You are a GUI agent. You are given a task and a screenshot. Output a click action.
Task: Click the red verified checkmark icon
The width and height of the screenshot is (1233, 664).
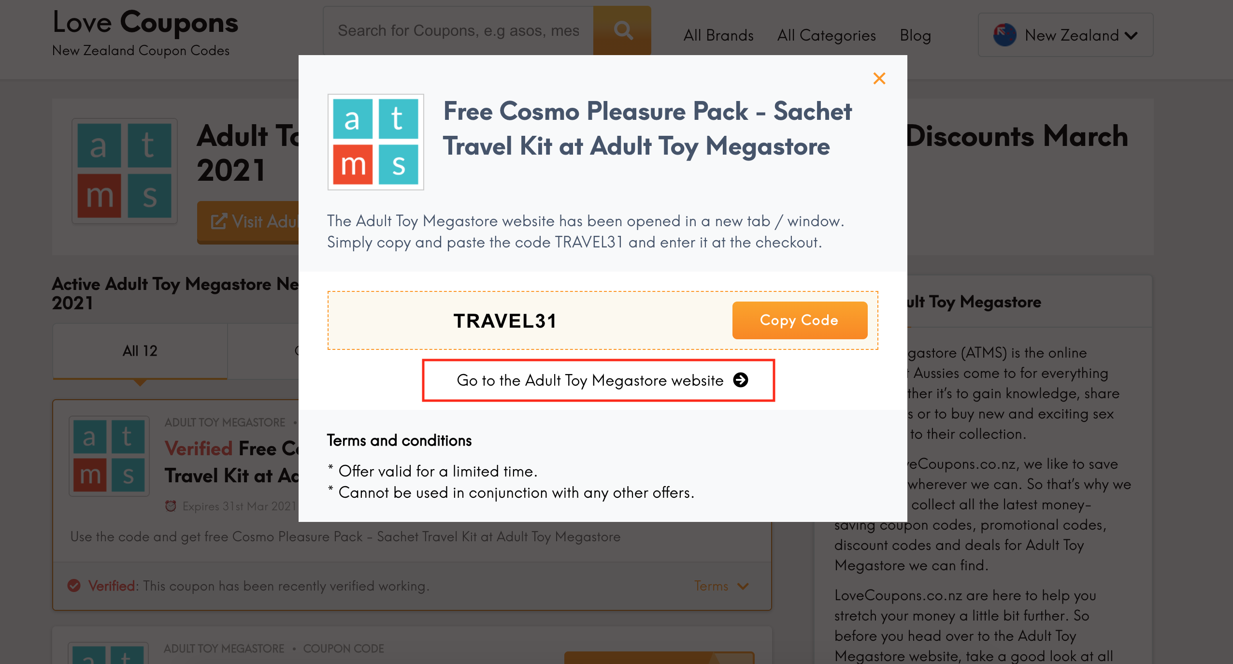click(74, 586)
